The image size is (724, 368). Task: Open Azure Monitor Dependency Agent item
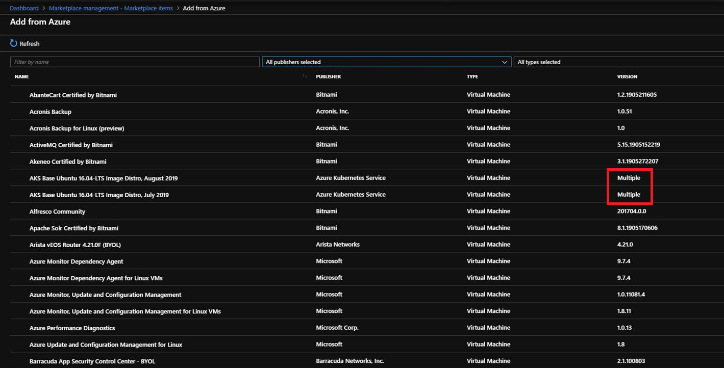coord(76,260)
